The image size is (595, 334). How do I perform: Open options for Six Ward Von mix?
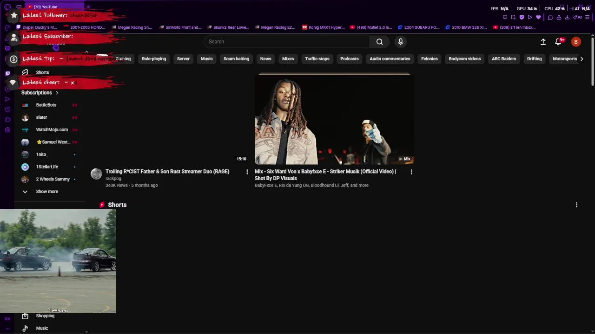click(411, 172)
